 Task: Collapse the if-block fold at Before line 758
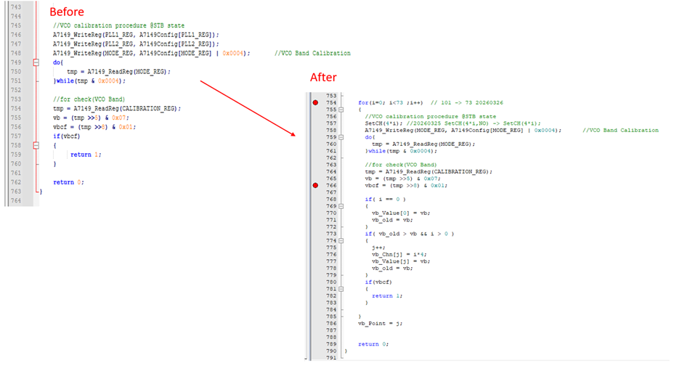(36, 145)
